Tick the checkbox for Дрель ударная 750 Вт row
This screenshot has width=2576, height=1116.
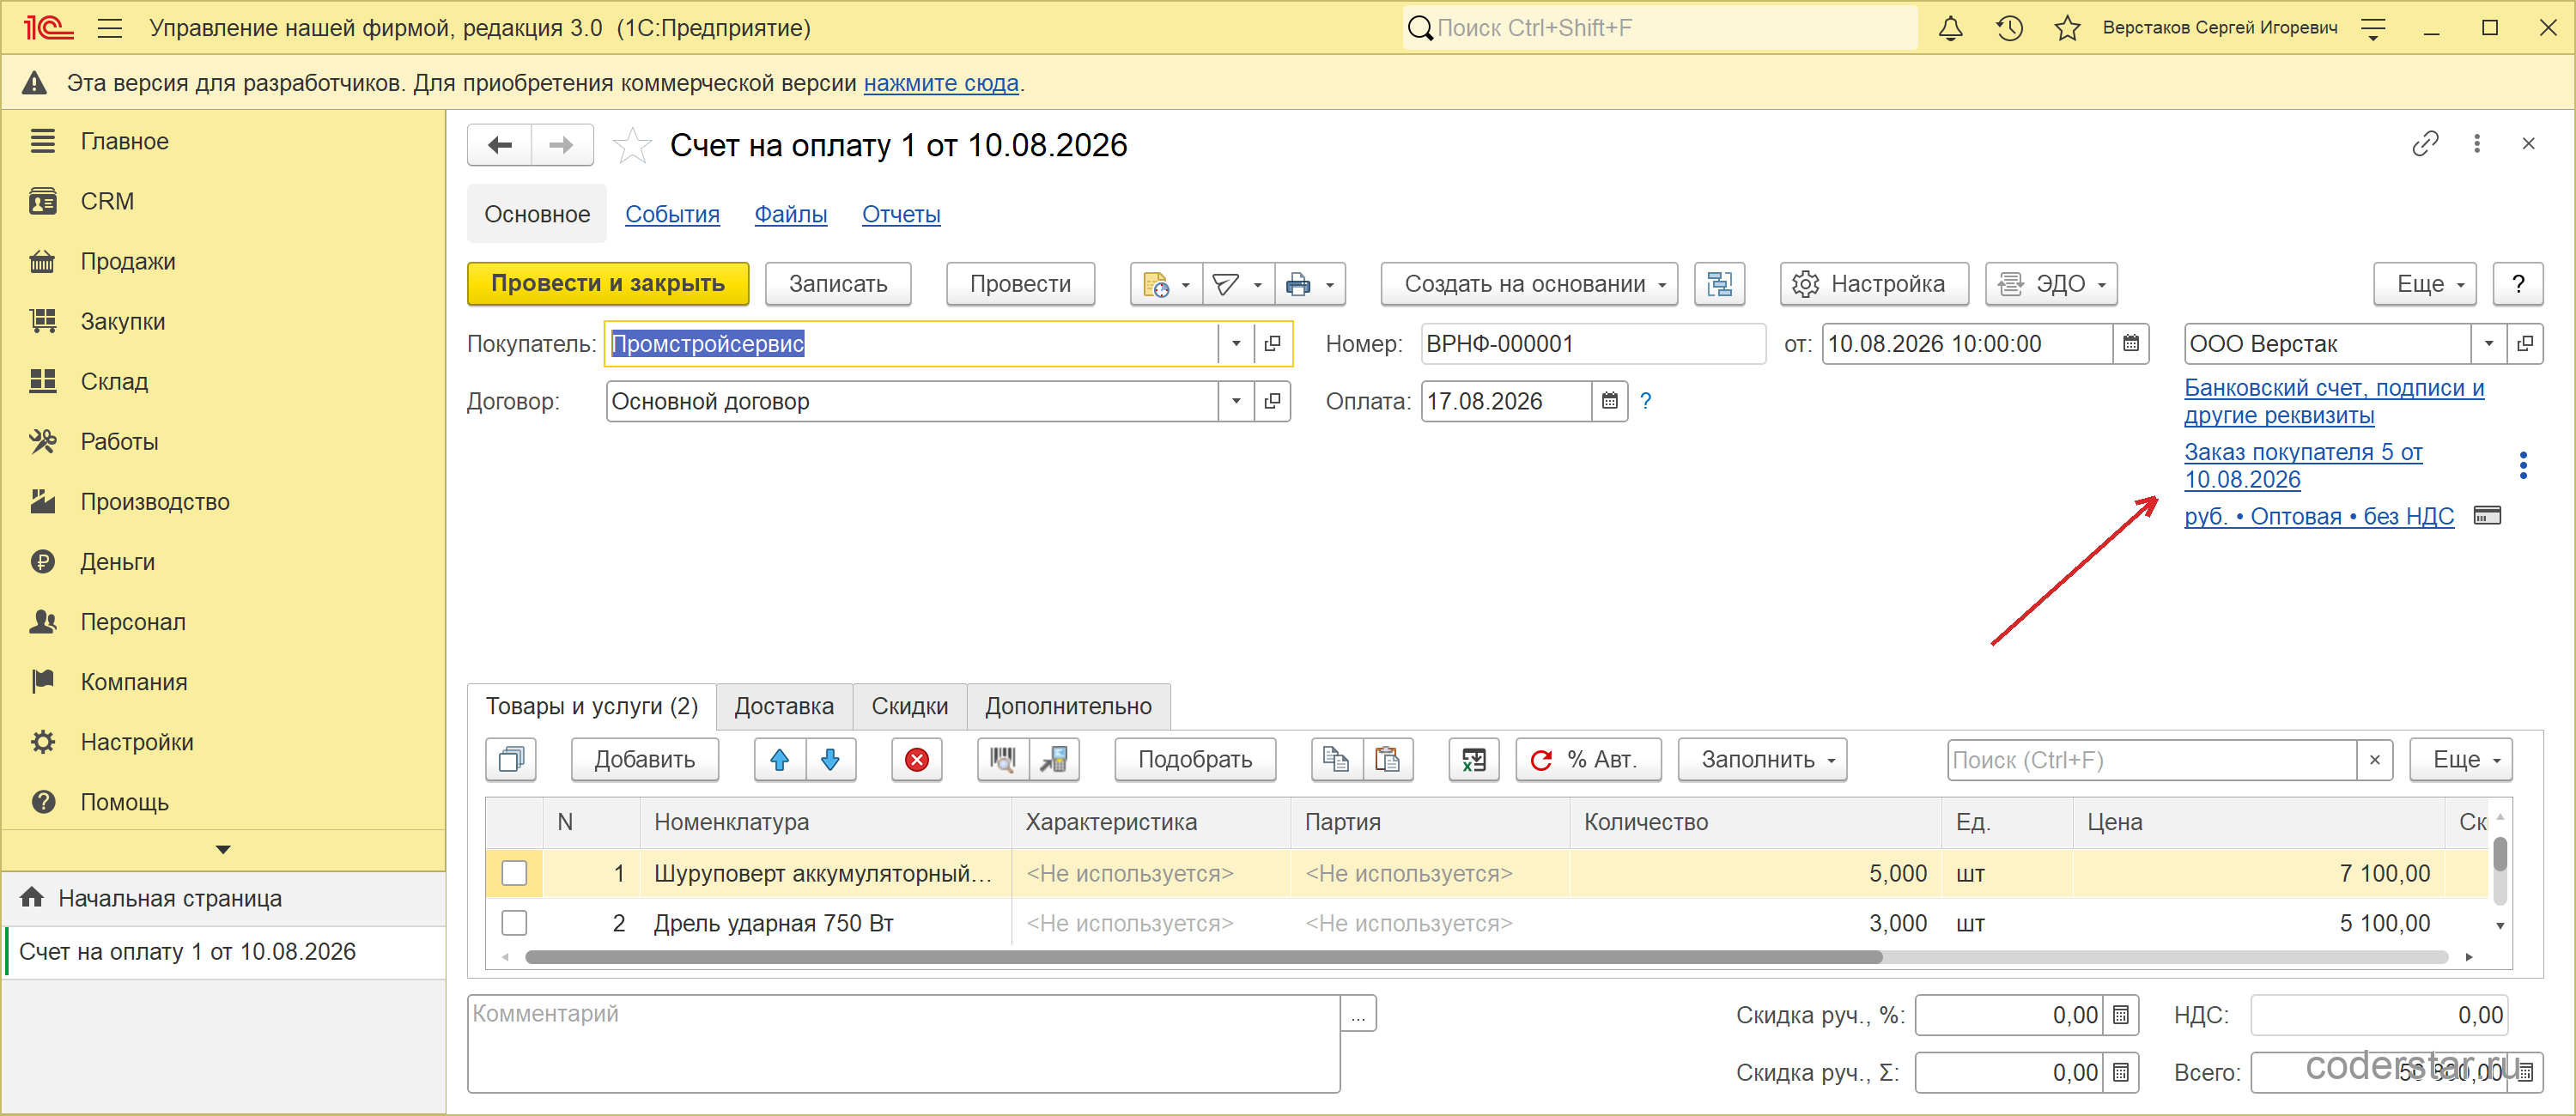point(514,923)
